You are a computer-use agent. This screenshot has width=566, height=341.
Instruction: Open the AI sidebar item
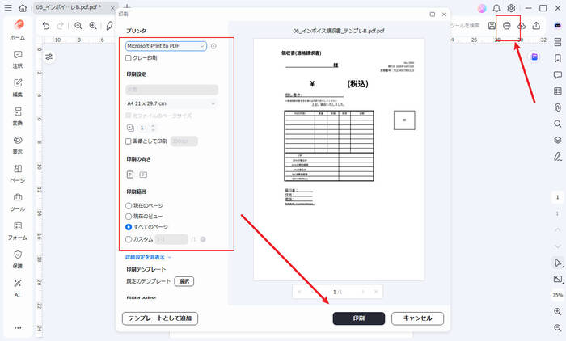point(18,288)
